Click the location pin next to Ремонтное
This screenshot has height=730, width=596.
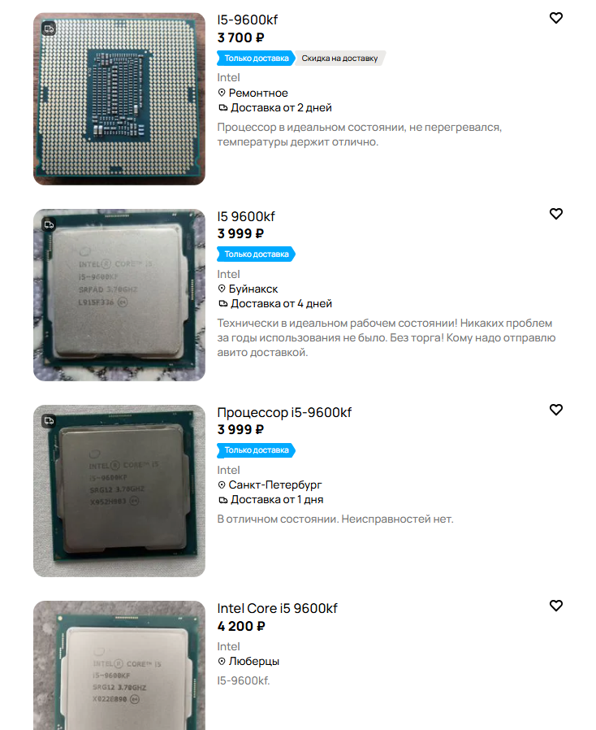222,93
